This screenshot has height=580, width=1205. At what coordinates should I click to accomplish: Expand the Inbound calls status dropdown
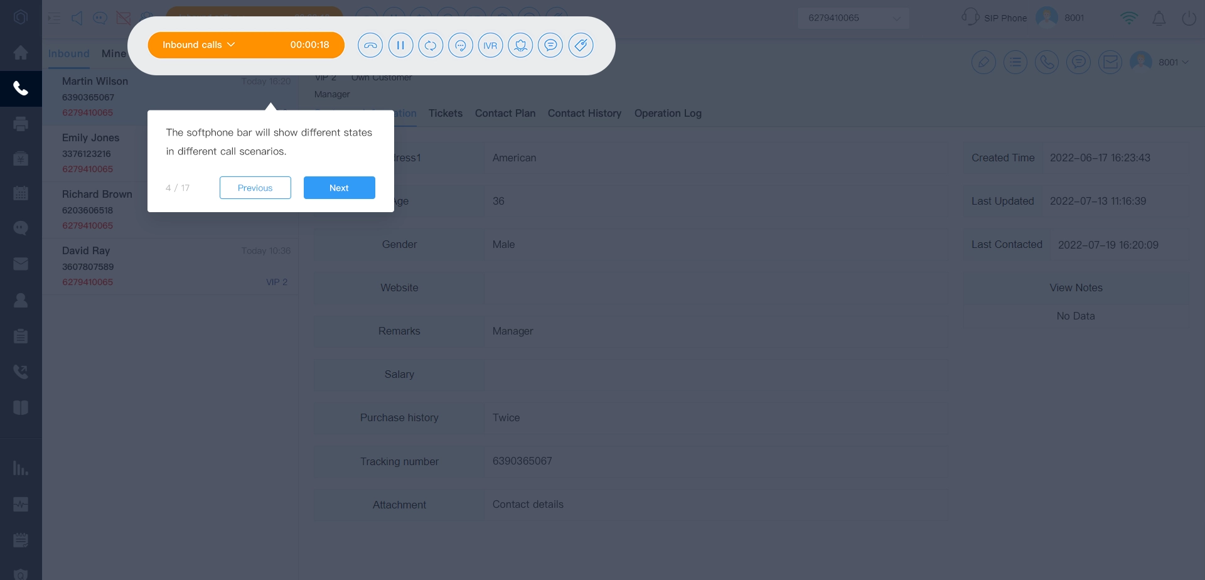pyautogui.click(x=198, y=45)
